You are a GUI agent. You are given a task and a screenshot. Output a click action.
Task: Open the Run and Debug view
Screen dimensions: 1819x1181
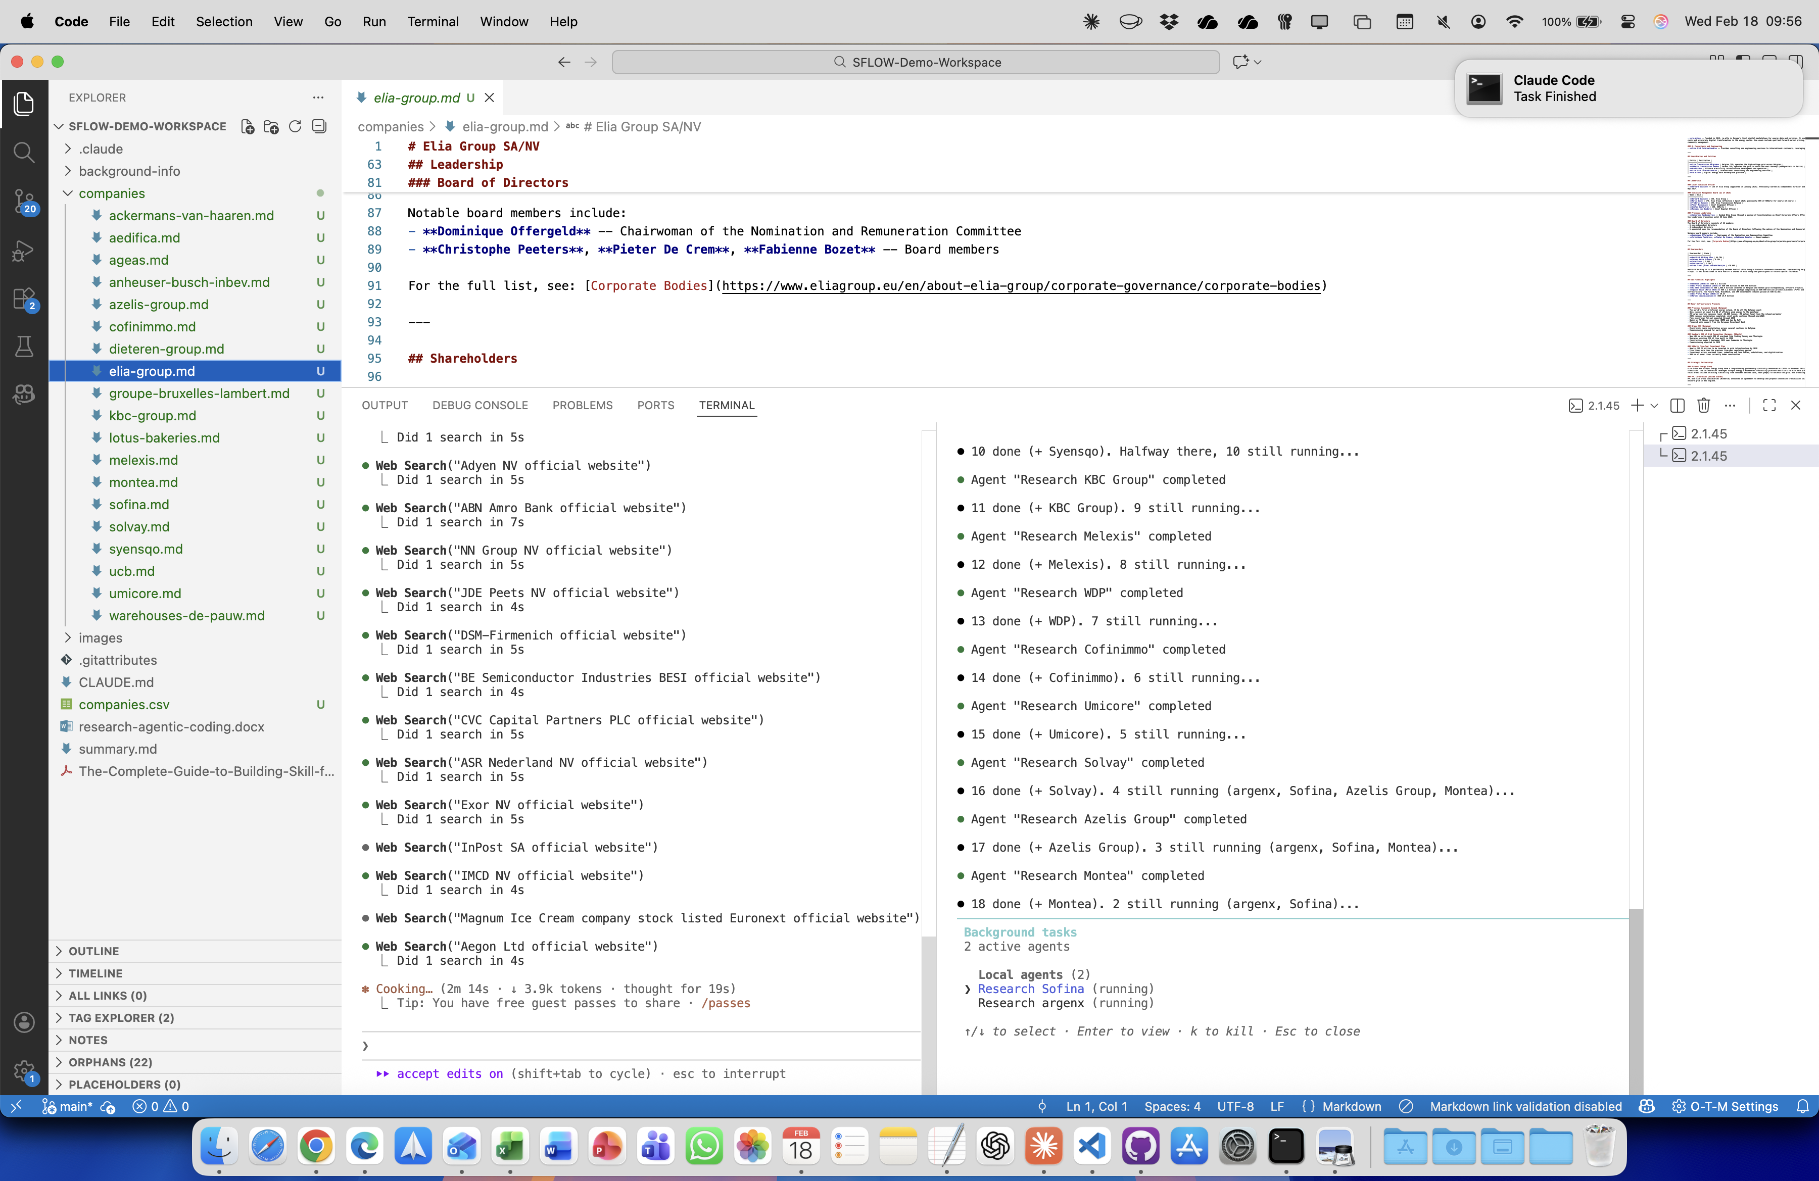pos(24,251)
